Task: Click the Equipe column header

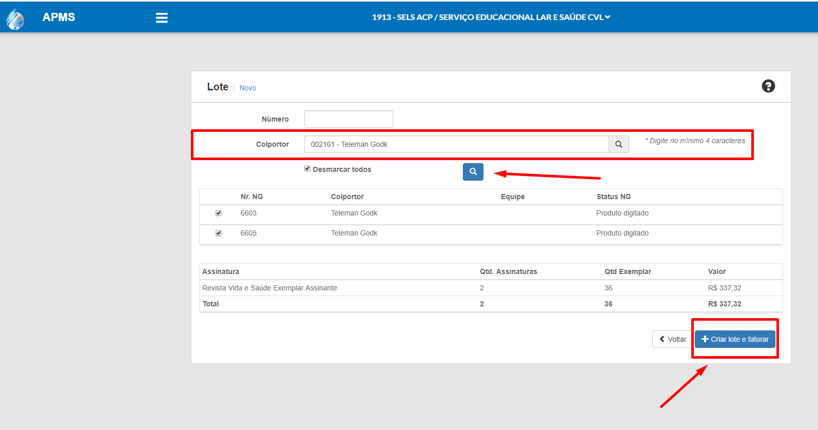Action: pyautogui.click(x=513, y=197)
